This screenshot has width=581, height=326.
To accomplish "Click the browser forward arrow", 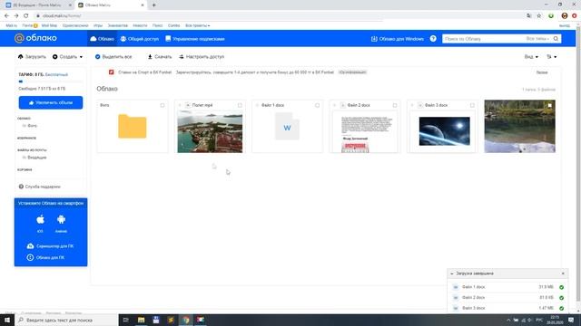I will tap(16, 15).
